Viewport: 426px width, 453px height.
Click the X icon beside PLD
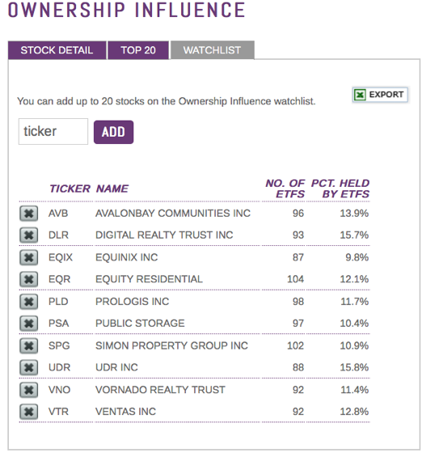click(x=28, y=302)
